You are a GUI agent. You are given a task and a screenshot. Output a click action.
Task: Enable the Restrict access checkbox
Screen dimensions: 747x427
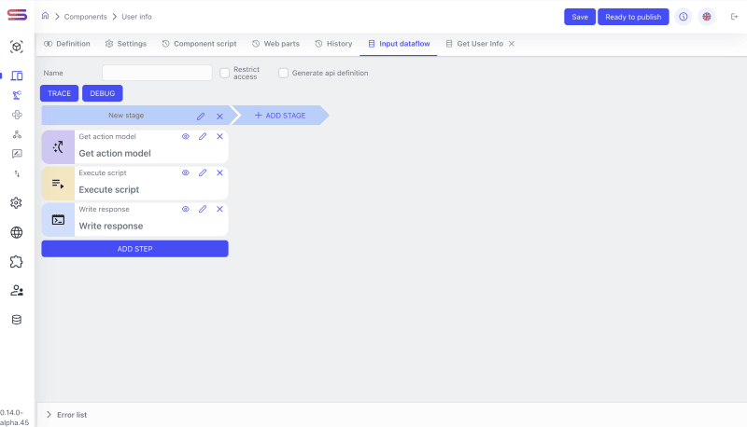click(224, 73)
